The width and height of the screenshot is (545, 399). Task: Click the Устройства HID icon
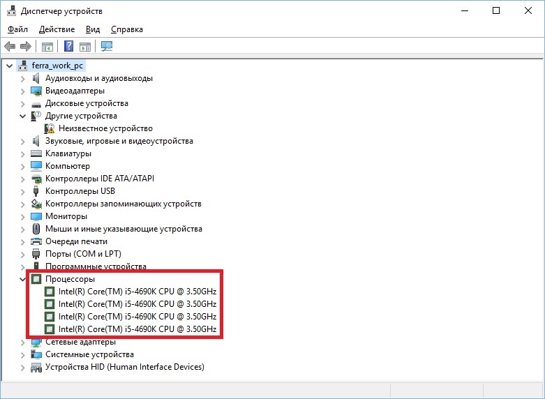pos(36,368)
